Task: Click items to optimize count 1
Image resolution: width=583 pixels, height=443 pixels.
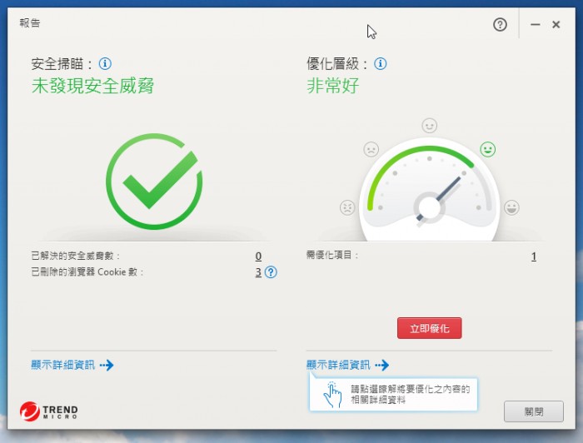Action: [534, 256]
